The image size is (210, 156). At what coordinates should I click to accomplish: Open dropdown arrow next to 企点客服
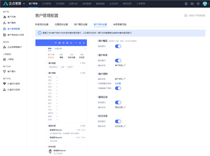click(x=24, y=4)
